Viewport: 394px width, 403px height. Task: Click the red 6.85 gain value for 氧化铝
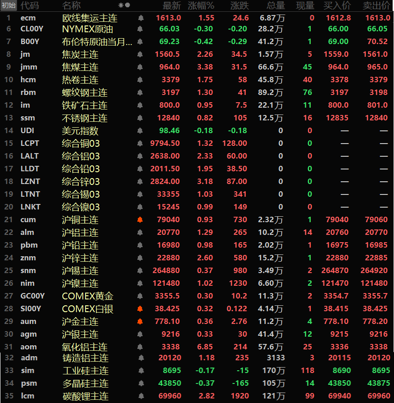click(206, 347)
